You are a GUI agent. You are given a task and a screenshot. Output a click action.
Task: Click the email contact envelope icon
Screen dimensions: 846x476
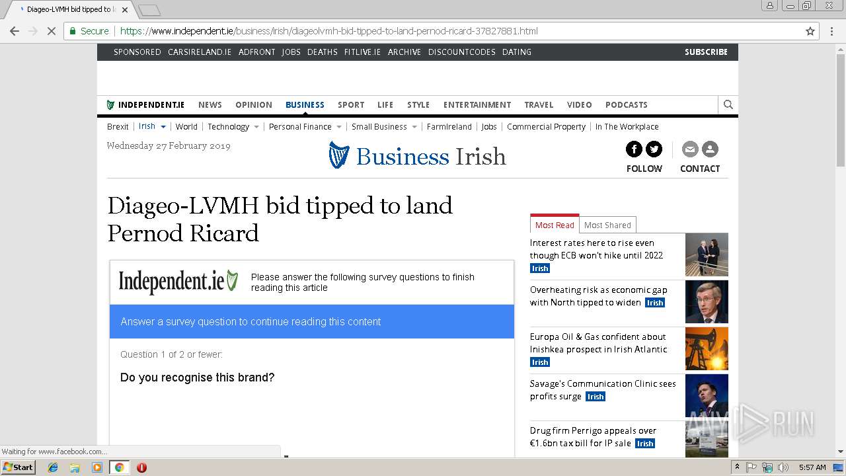(690, 149)
